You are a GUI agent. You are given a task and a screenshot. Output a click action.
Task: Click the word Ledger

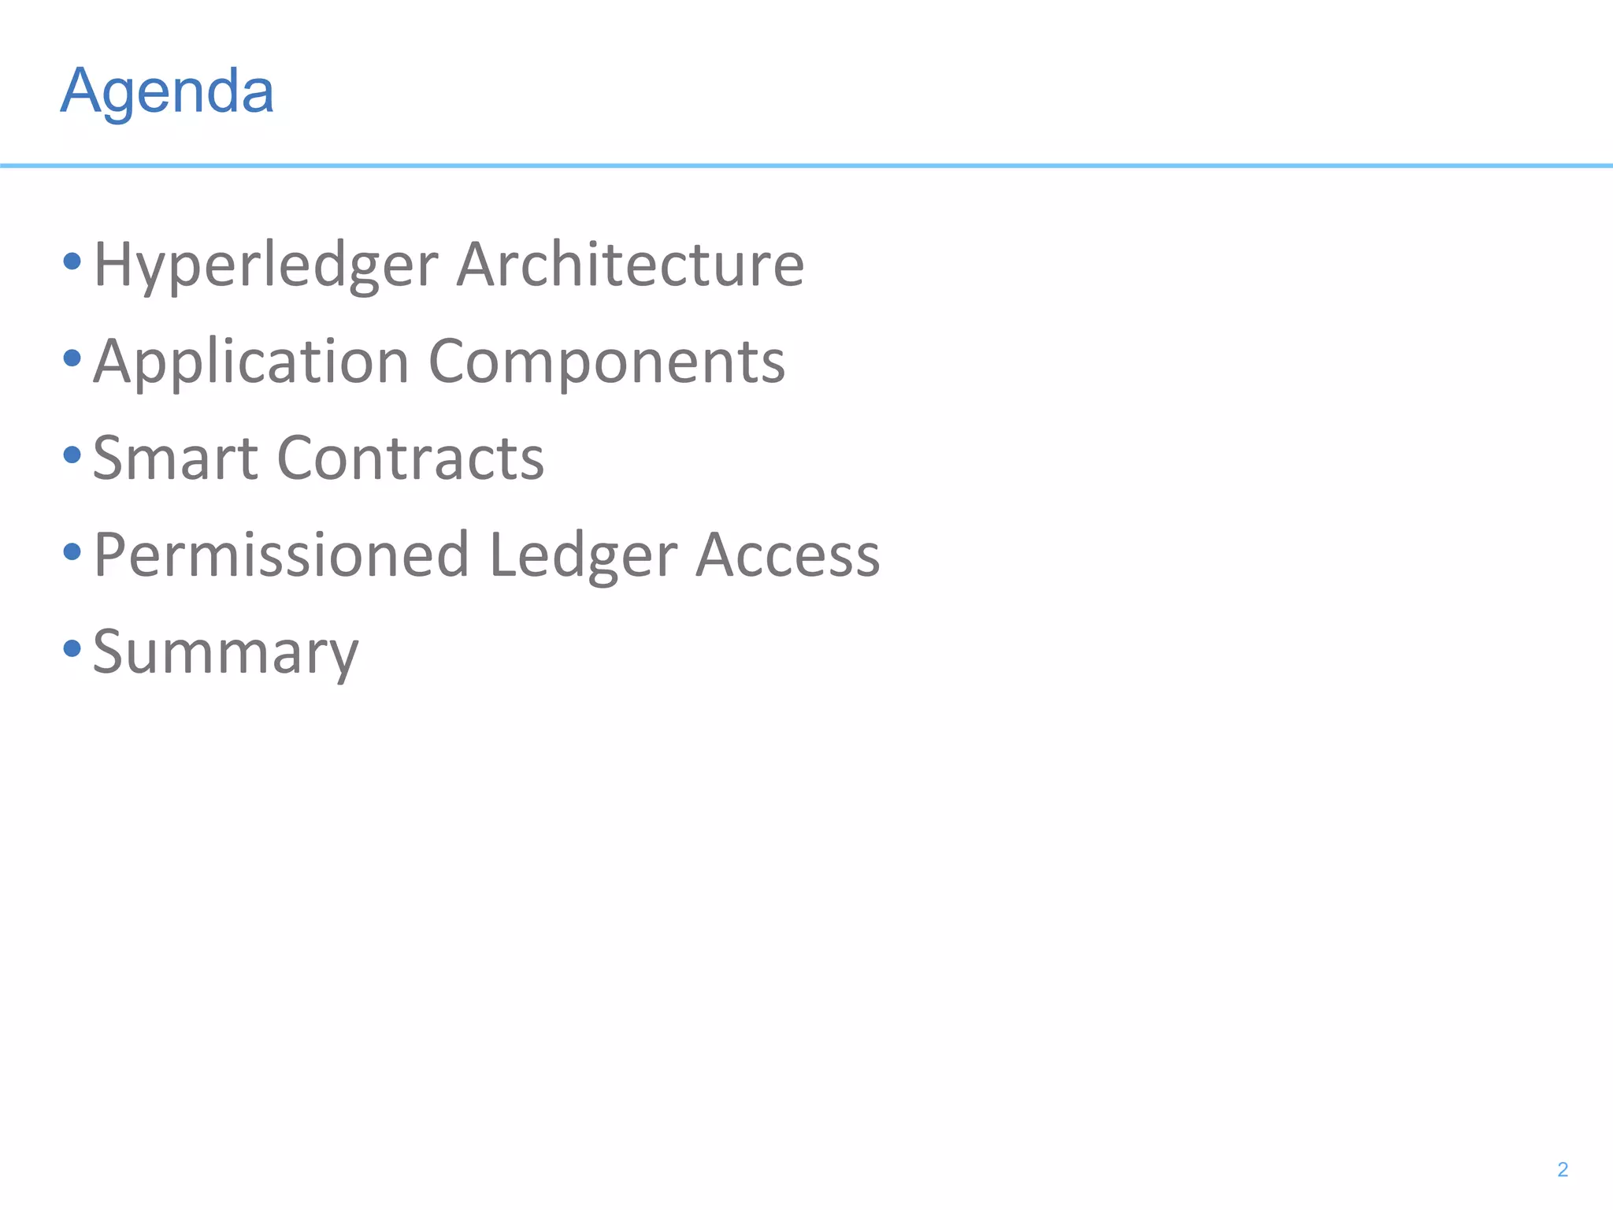(x=583, y=556)
